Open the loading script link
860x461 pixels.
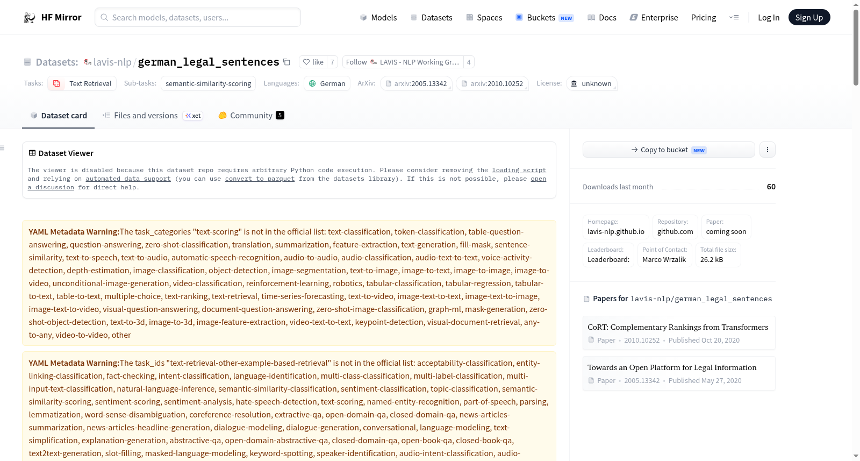point(519,170)
